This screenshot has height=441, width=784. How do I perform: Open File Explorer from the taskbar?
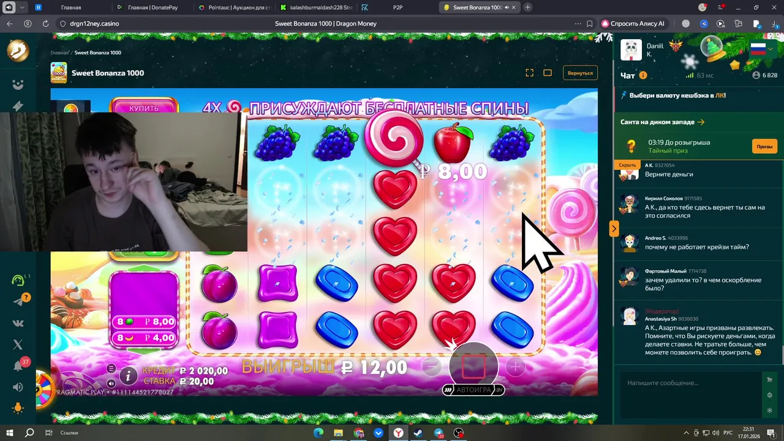[338, 432]
